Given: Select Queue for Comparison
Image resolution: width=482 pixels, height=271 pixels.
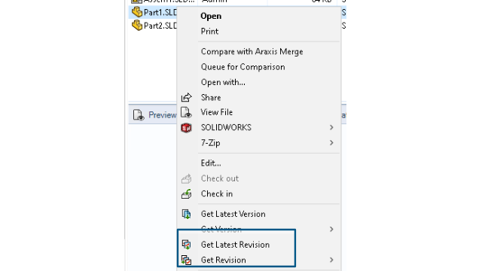Looking at the screenshot, I should tap(243, 67).
